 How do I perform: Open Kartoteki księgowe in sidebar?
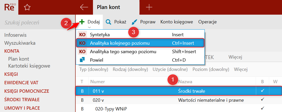[x=29, y=66]
